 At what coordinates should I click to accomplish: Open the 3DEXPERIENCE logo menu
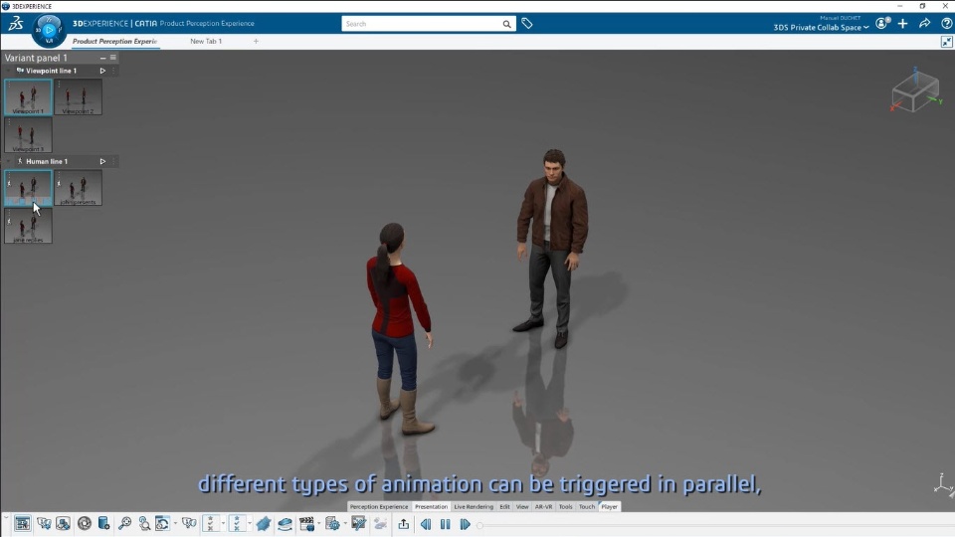point(16,24)
